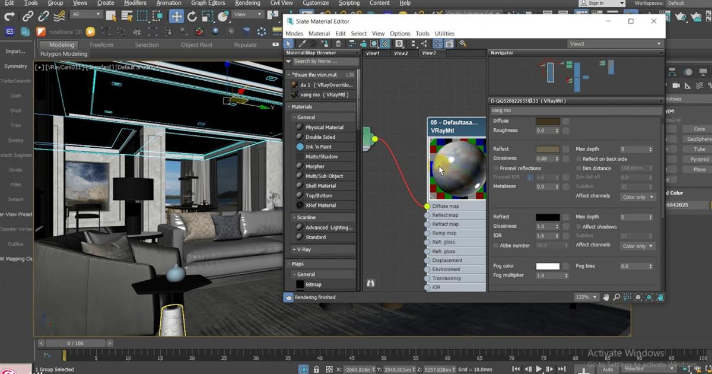The width and height of the screenshot is (712, 374).
Task: Click the trash delete icon in Slate toolbar
Action: coord(338,43)
